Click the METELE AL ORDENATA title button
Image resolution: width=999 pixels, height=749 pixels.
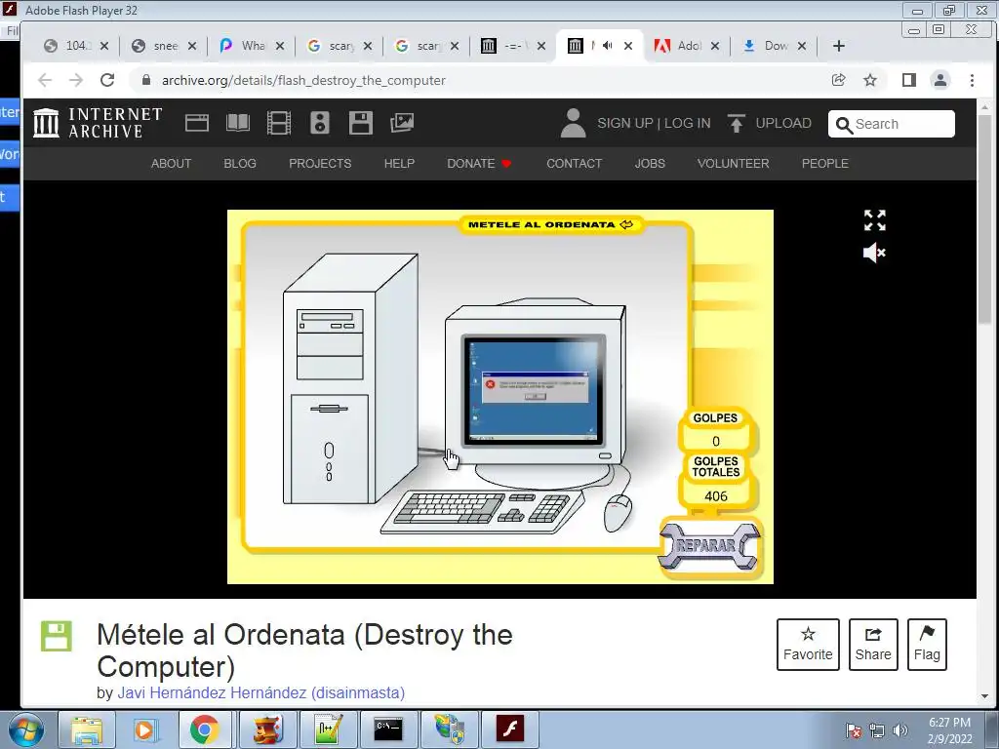tap(550, 224)
